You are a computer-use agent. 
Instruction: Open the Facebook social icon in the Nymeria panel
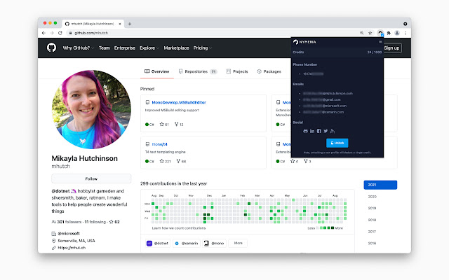319,131
